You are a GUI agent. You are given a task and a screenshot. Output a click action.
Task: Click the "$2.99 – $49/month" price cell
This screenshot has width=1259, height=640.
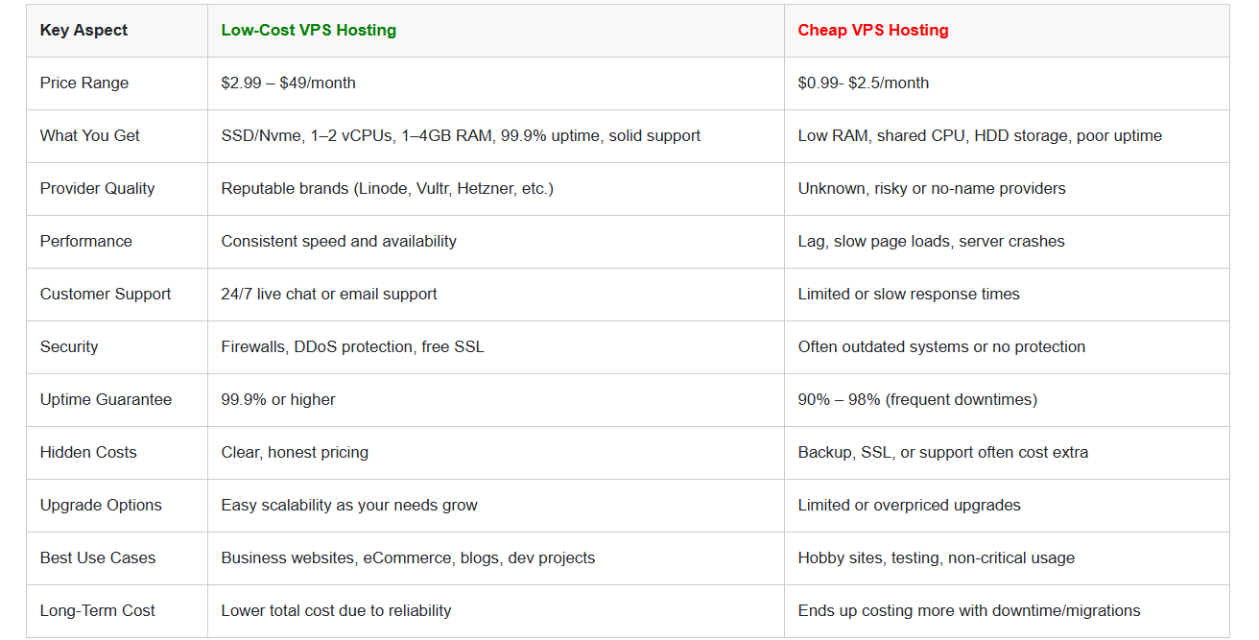288,83
